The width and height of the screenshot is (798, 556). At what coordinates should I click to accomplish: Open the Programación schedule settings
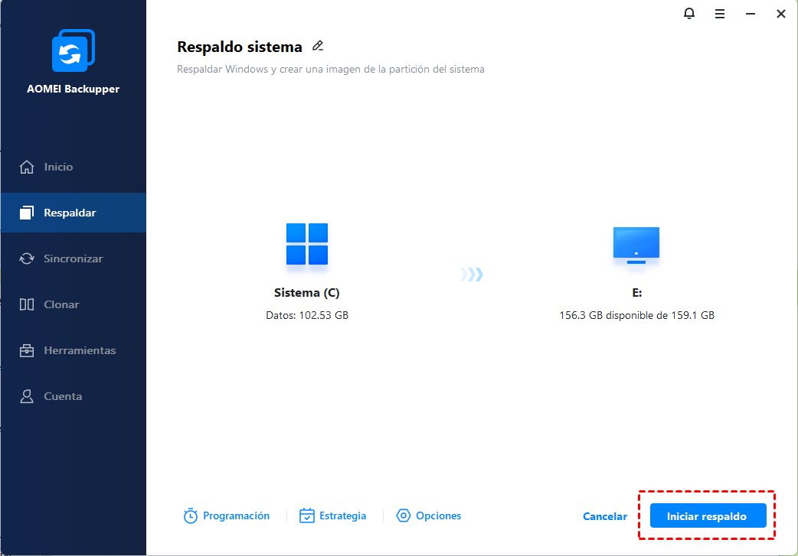[236, 516]
